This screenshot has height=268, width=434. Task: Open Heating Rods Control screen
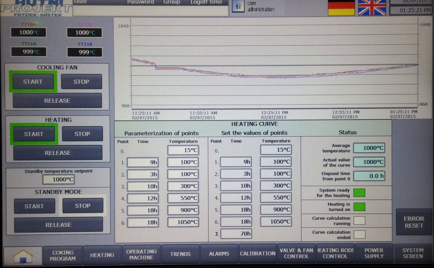click(335, 253)
